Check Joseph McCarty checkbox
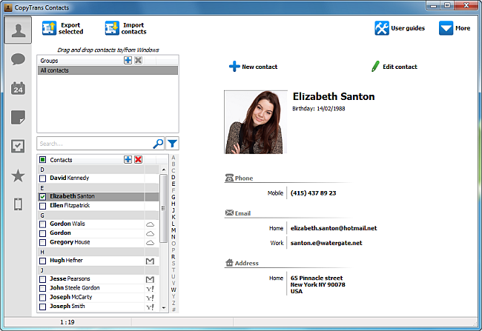 tap(43, 298)
